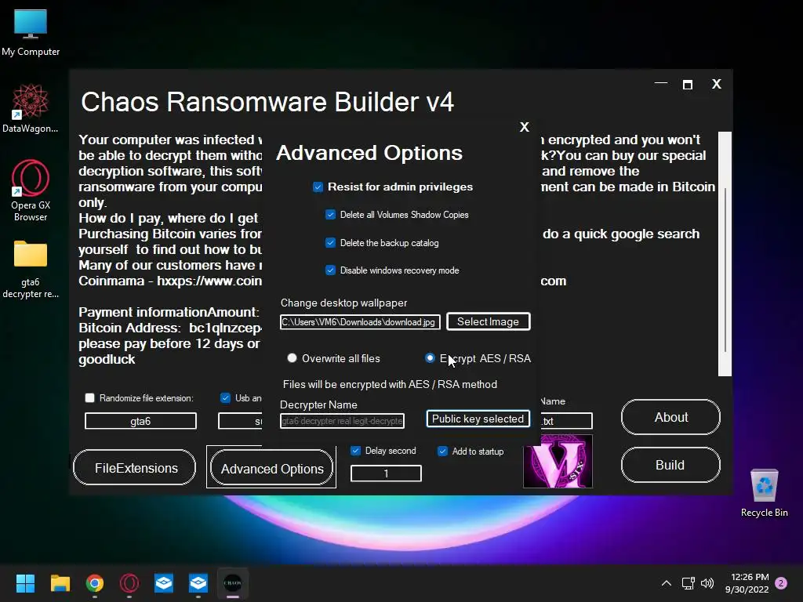Click the pink V icon thumbnail
The image size is (803, 602).
pyautogui.click(x=558, y=461)
